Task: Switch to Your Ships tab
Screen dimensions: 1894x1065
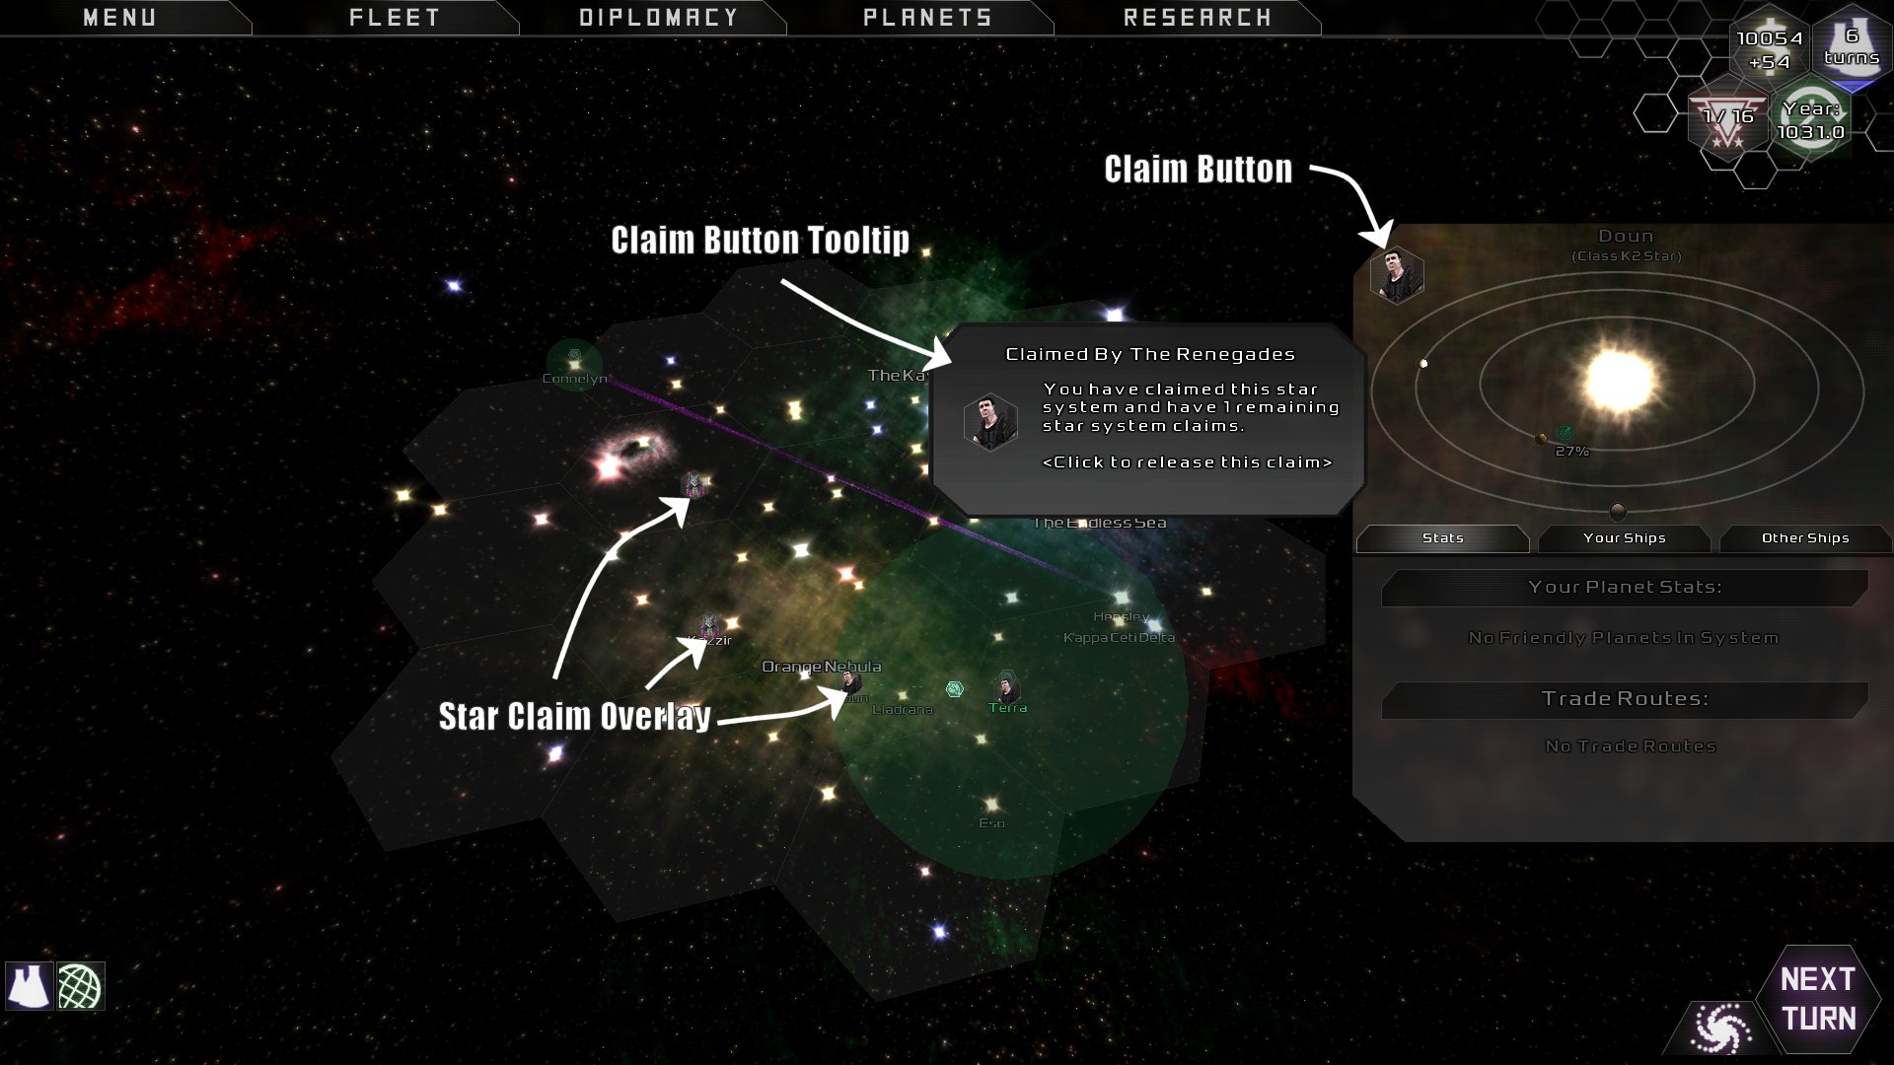Action: [1626, 537]
